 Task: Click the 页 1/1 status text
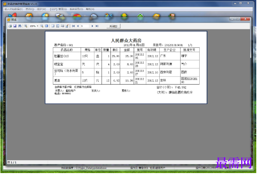coord(12,163)
